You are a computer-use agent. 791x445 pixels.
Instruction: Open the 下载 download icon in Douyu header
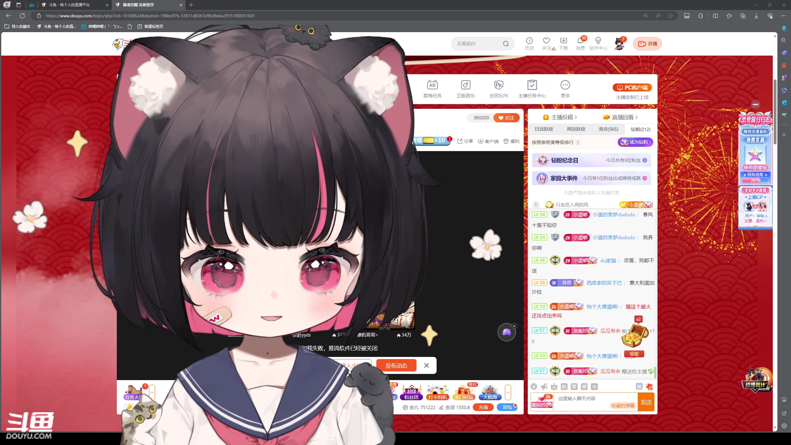(564, 44)
